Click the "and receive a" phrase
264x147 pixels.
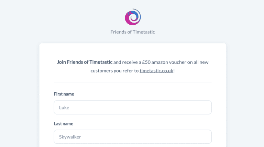pyautogui.click(x=127, y=62)
